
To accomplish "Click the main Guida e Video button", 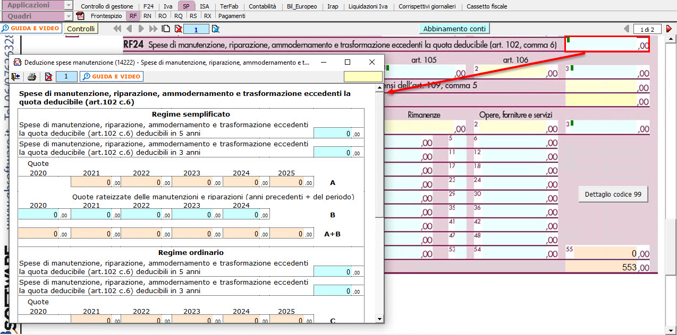I will pos(31,28).
